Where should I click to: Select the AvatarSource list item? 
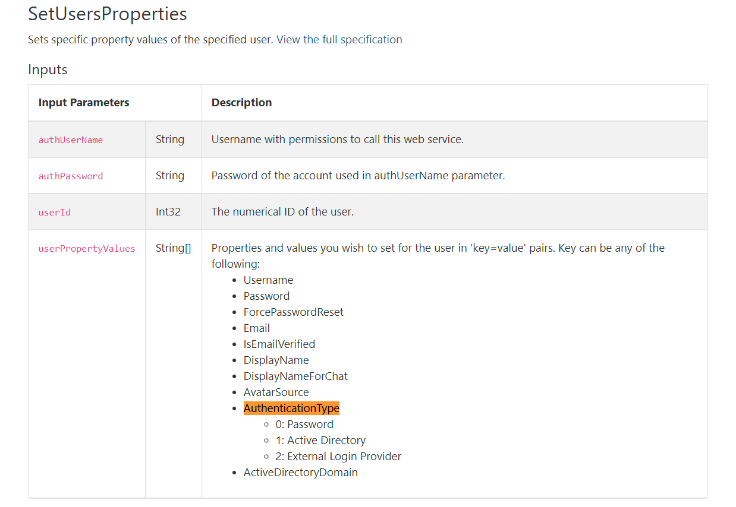276,392
